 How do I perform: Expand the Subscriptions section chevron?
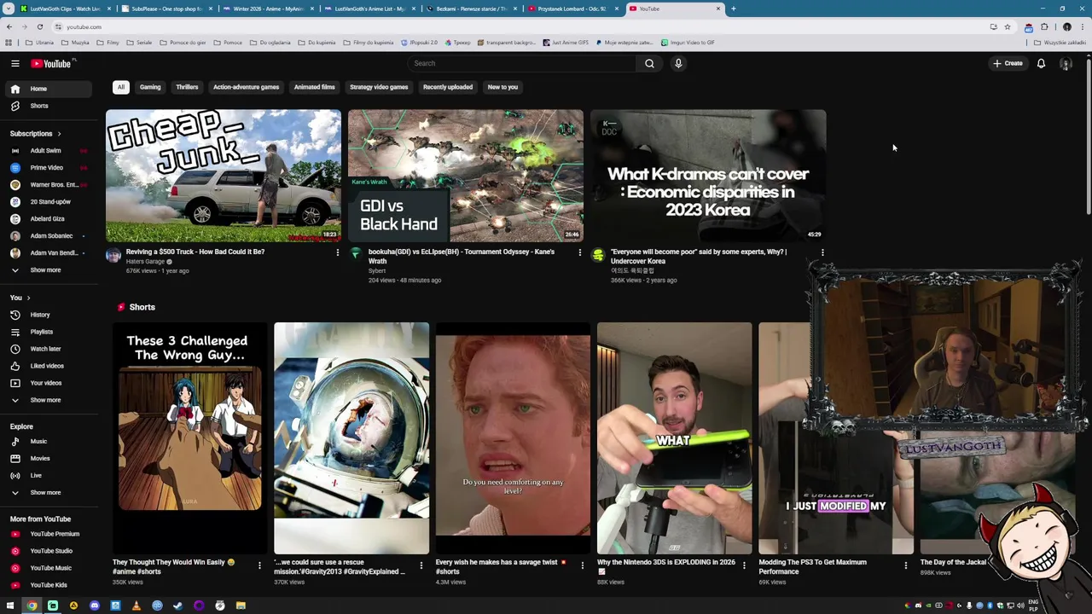59,134
